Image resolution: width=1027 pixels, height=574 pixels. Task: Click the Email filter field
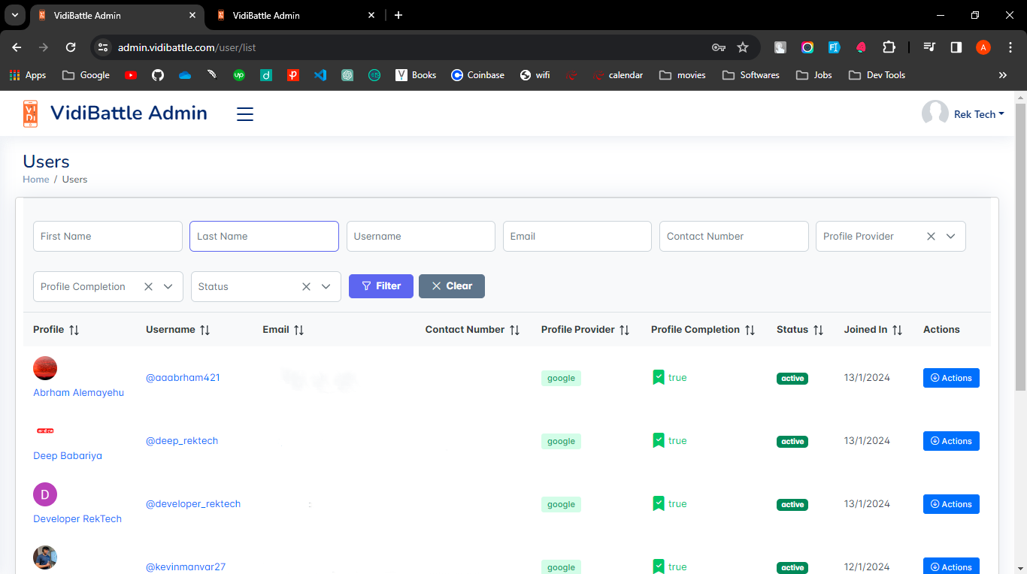[577, 236]
